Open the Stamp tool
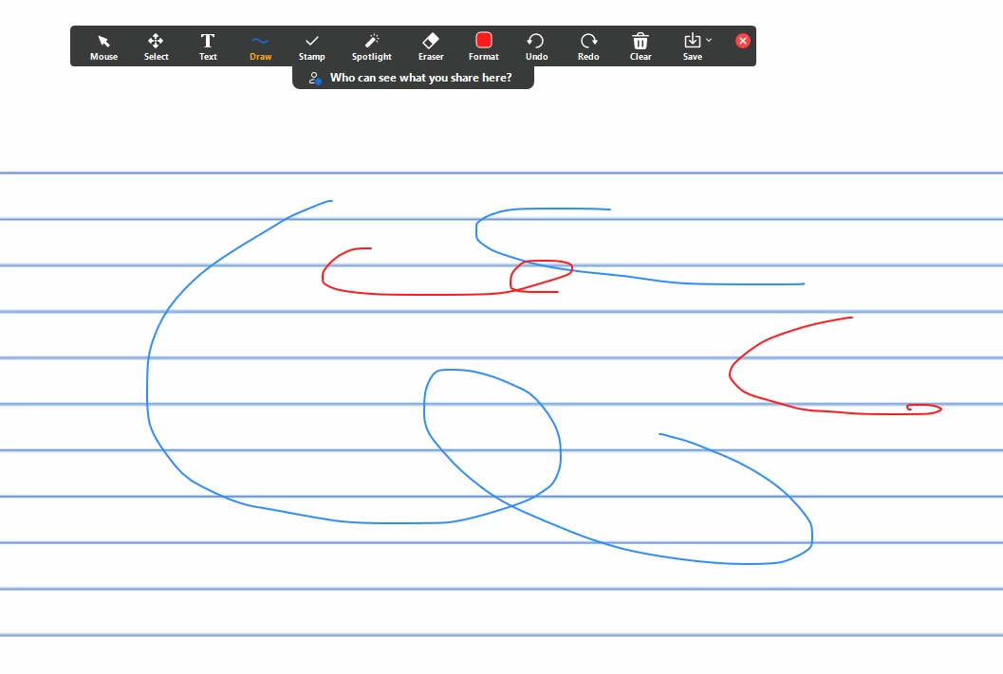The height and width of the screenshot is (674, 1003). pyautogui.click(x=311, y=46)
